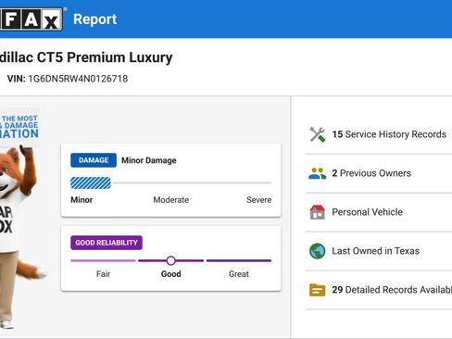Click the Report header text
This screenshot has height=339, width=452.
[x=95, y=19]
